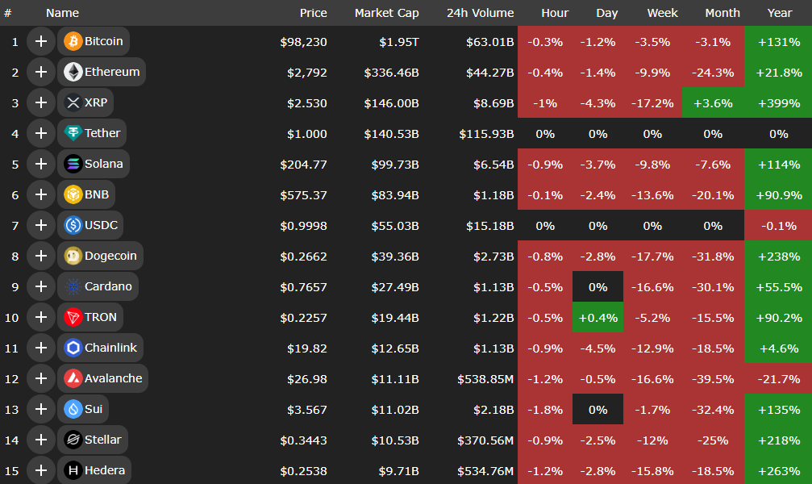Screen dimensions: 812x484
Task: Click the Tether logo icon
Action: tap(73, 133)
